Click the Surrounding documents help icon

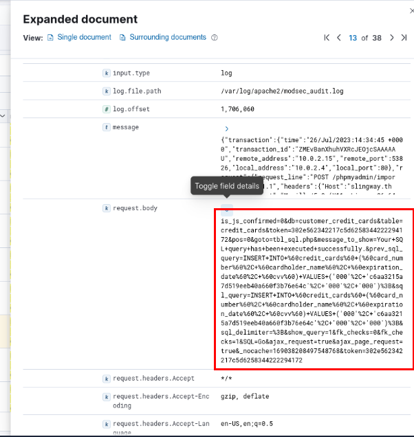215,38
